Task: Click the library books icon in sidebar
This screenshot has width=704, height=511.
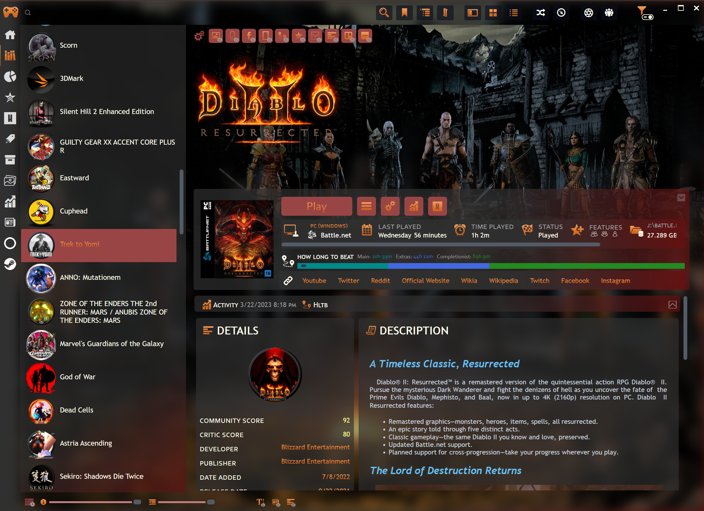Action: click(x=10, y=56)
